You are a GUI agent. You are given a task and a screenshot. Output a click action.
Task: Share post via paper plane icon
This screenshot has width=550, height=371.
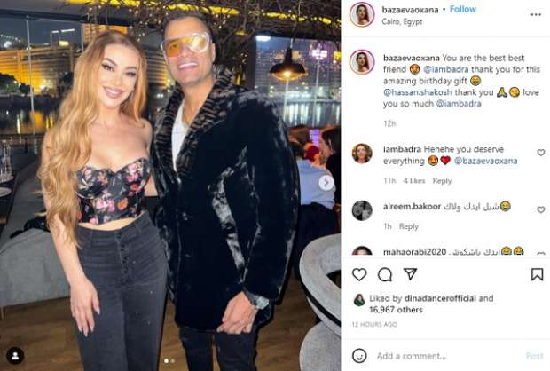[x=410, y=274]
